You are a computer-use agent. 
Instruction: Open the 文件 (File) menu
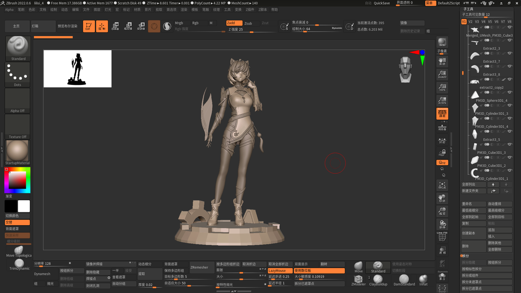point(86,10)
